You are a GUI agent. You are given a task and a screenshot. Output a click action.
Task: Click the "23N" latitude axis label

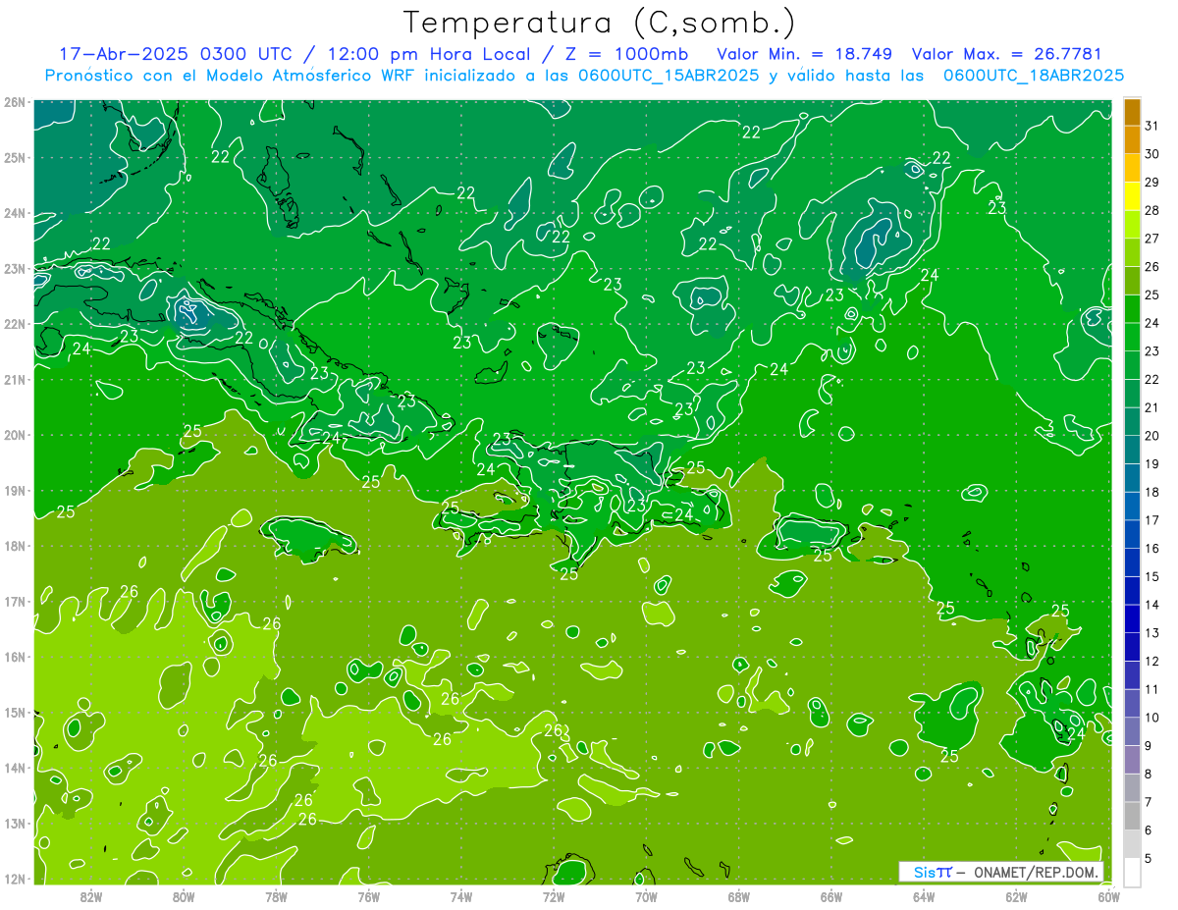(14, 269)
